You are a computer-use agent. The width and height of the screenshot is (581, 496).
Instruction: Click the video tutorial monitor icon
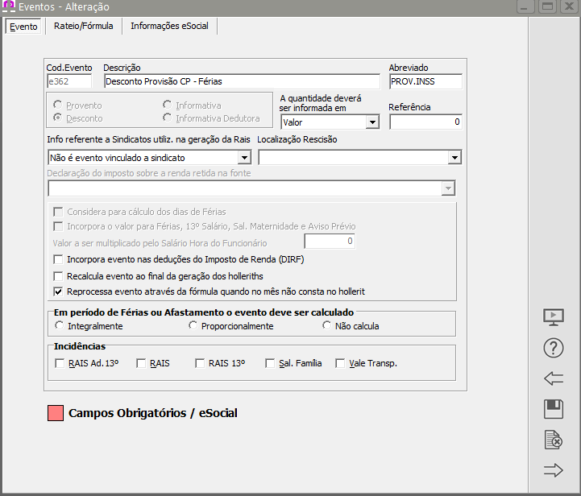coord(554,317)
